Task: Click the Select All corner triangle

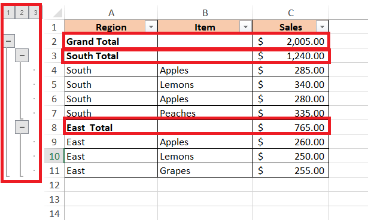Action: 57,13
